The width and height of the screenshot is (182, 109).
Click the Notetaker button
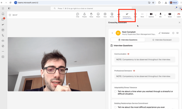pos(164,33)
